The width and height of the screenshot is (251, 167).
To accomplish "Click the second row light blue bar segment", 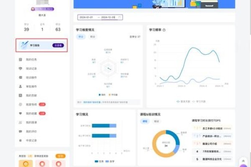I will [113, 136].
